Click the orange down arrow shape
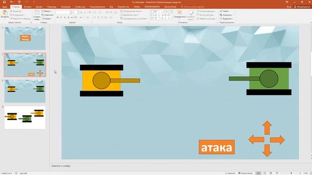This screenshot has width=312, height=175. (x=267, y=151)
